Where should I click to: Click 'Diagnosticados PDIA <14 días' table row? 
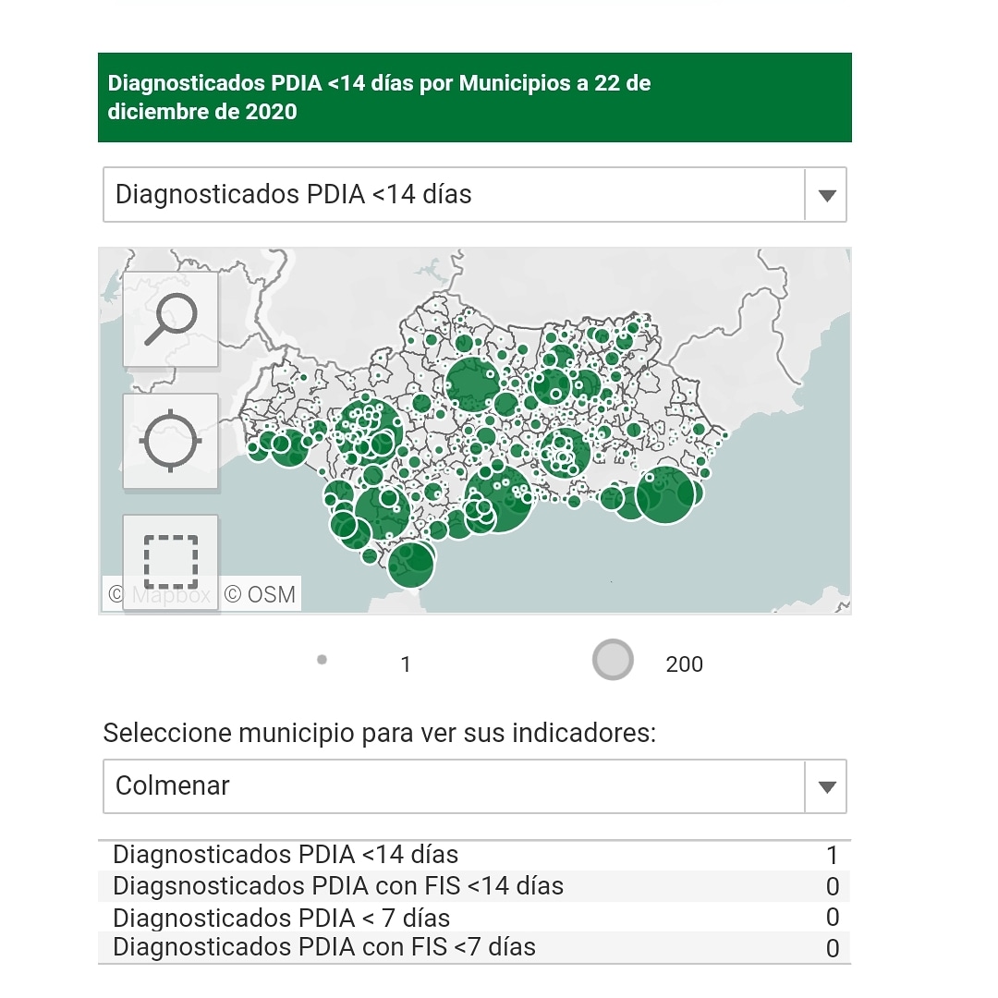point(475,855)
